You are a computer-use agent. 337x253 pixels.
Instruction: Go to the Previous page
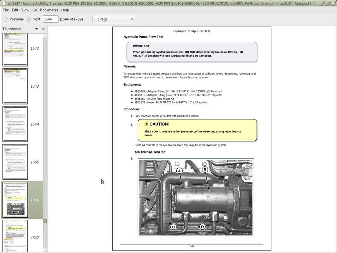(x=13, y=19)
